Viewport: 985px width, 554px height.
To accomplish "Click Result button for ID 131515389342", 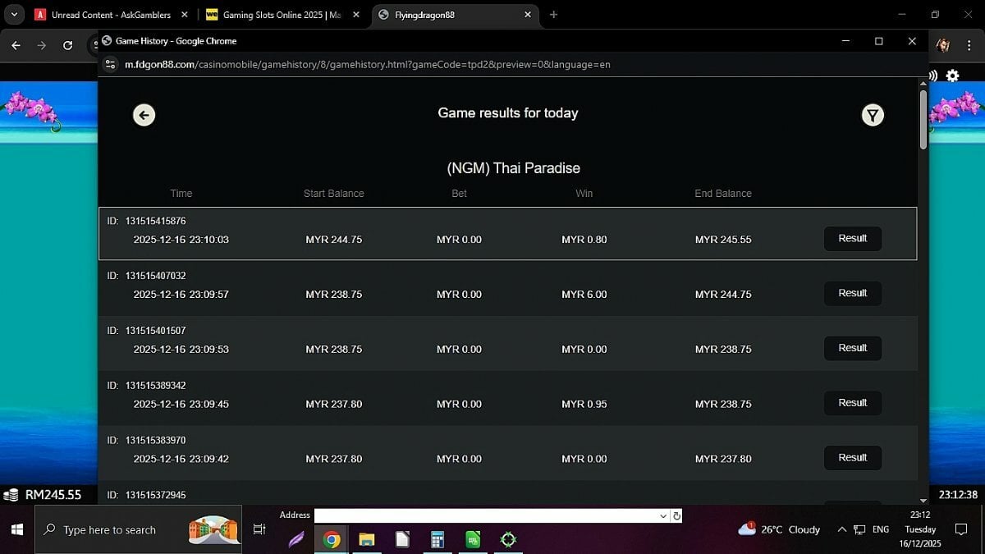I will tap(852, 403).
